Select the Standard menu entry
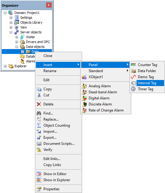Image resolution: width=165 pixels, height=193 pixels. (x=105, y=71)
